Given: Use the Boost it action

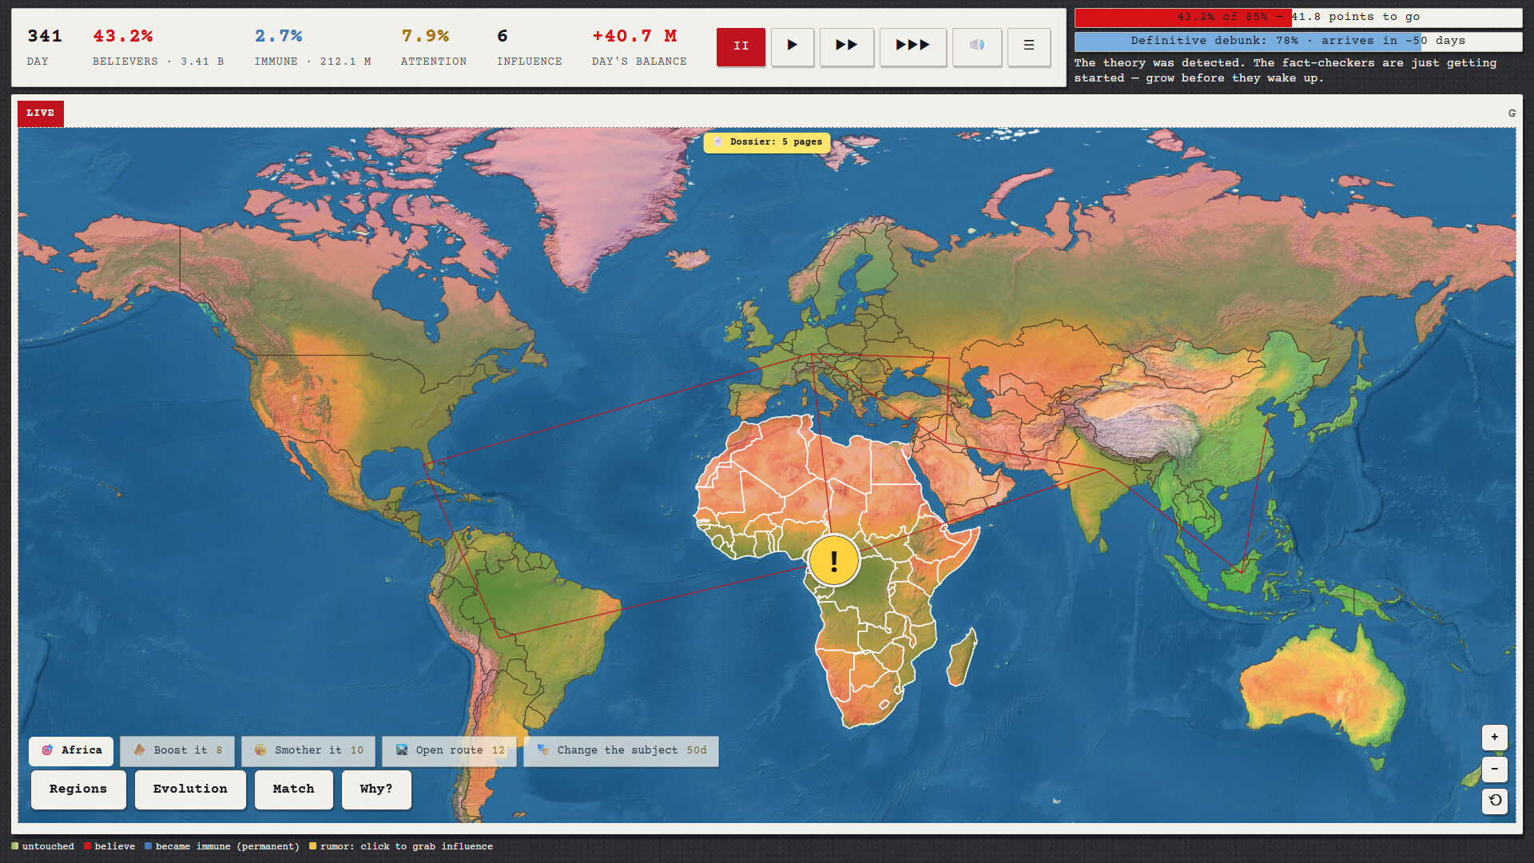Looking at the screenshot, I should 177,751.
